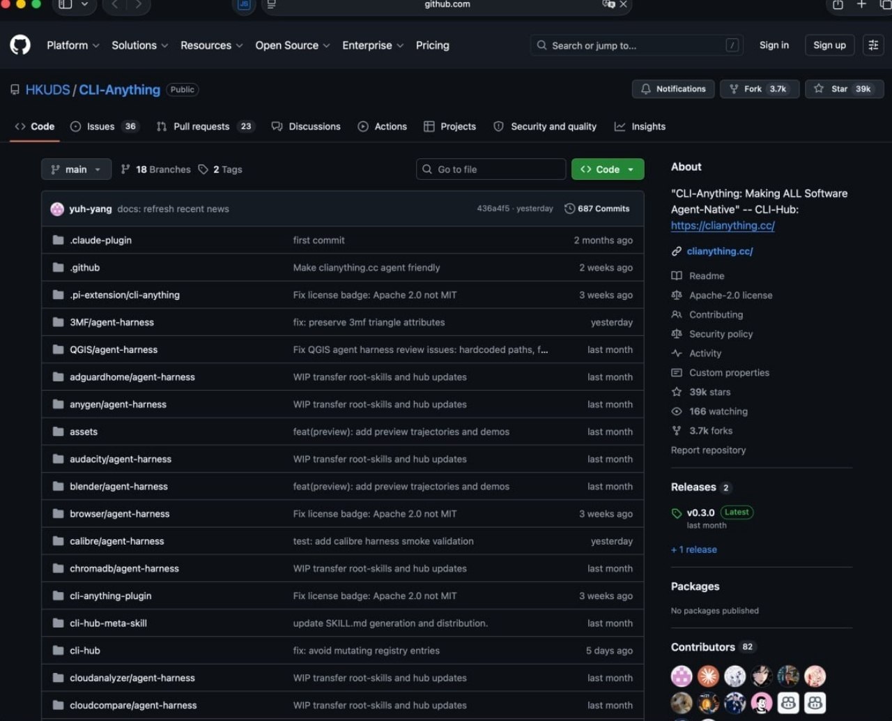Open the Discussions tab
The width and height of the screenshot is (892, 721).
click(x=306, y=126)
